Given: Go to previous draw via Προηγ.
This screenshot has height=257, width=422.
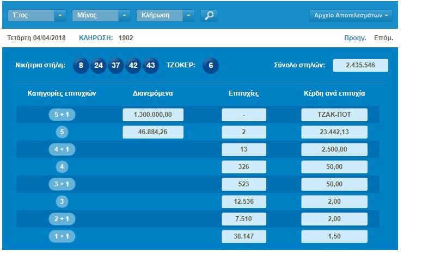Looking at the screenshot, I should point(354,38).
